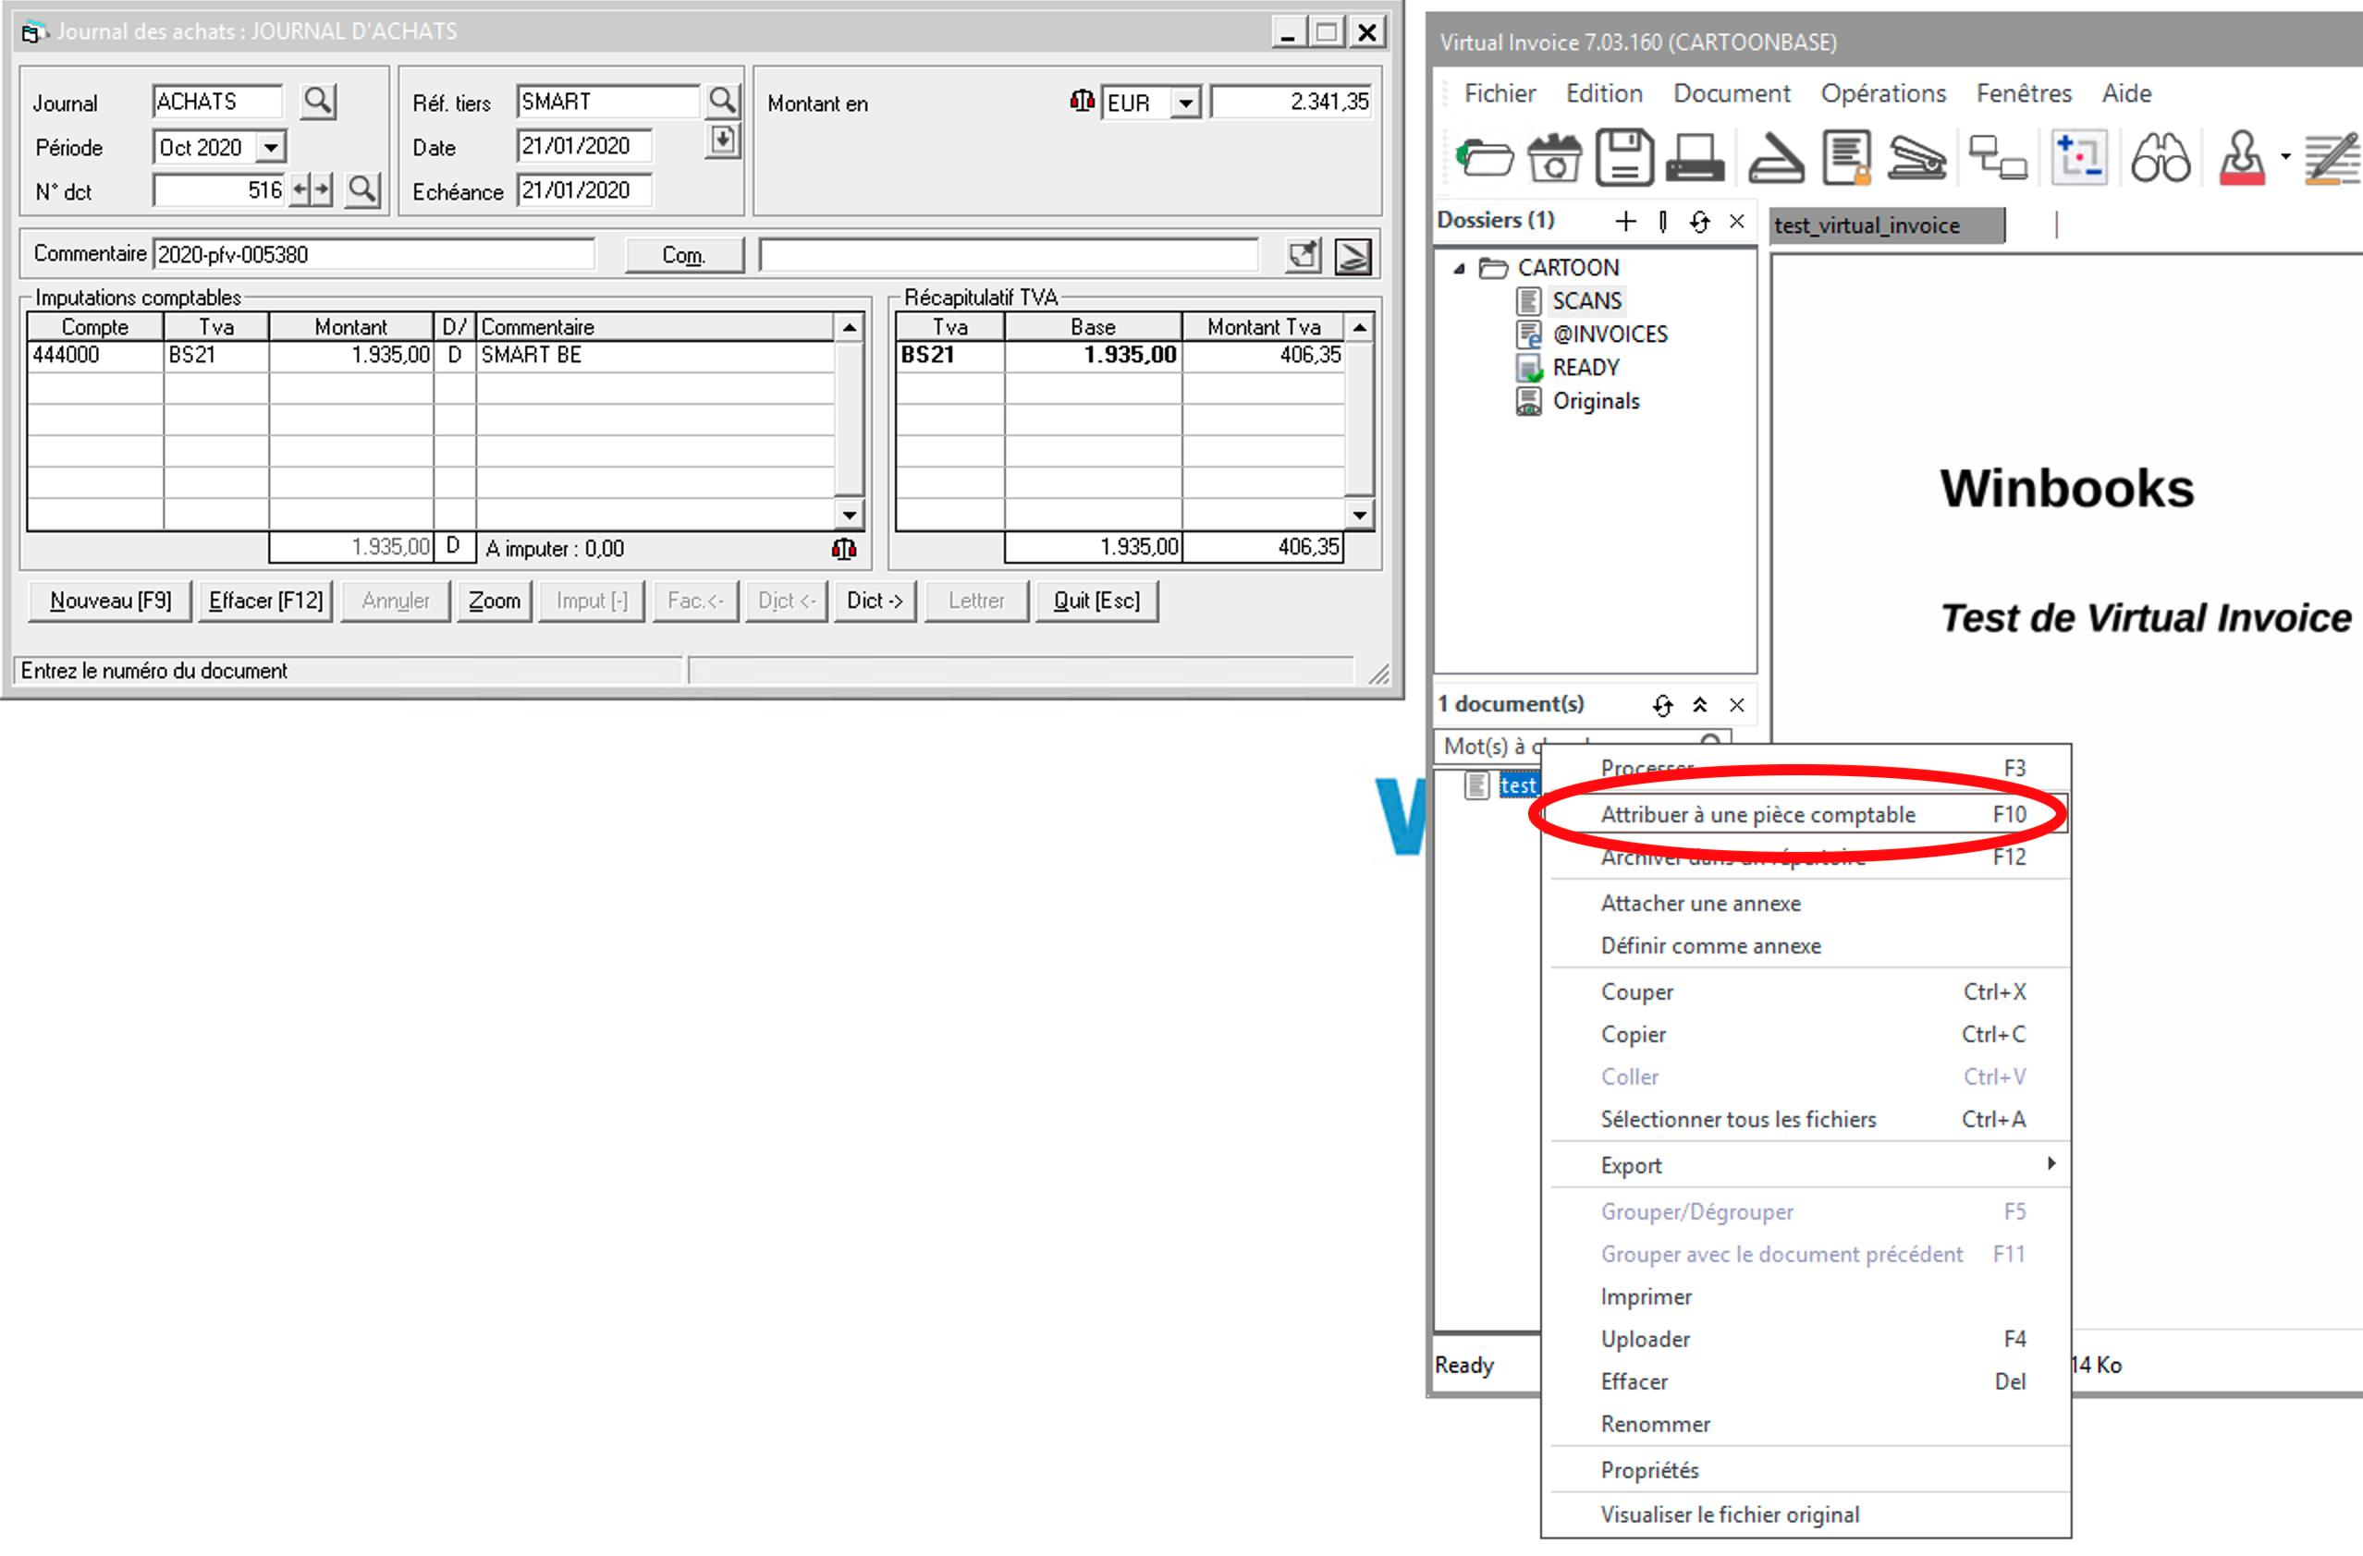Open the Fichier menu
This screenshot has height=1556, width=2363.
point(1500,93)
